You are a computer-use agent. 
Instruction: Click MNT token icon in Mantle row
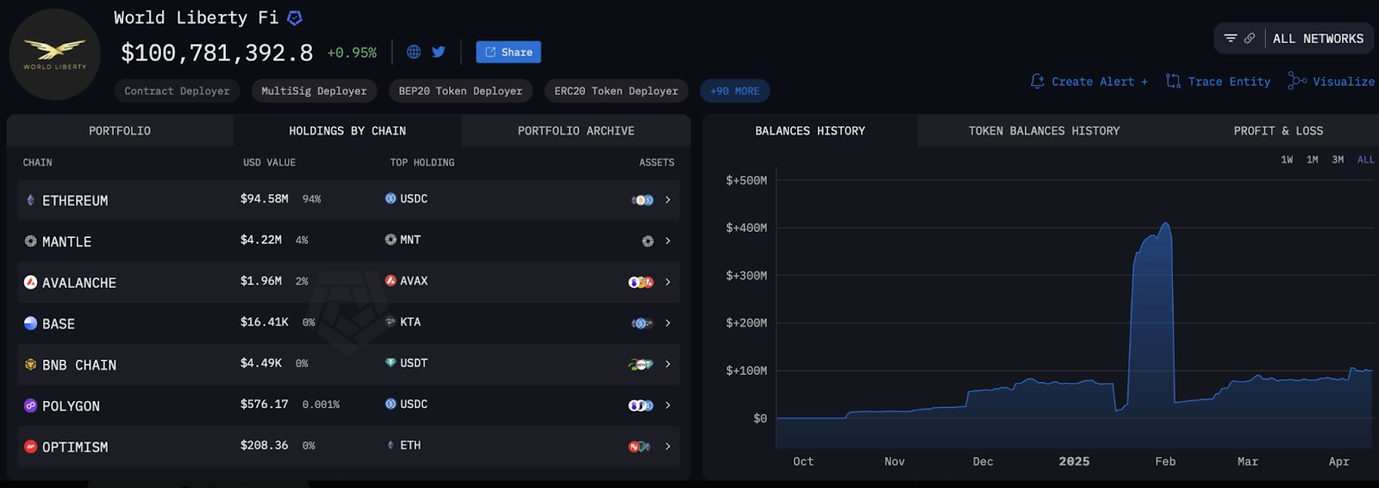point(390,240)
